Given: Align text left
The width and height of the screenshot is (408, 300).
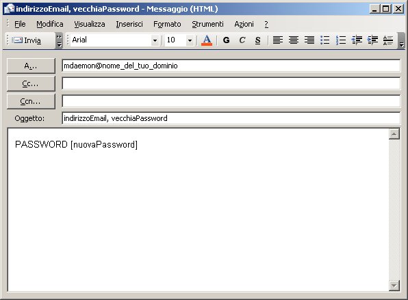Looking at the screenshot, I should 278,40.
